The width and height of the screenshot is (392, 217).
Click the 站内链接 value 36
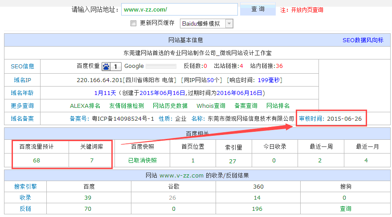point(279,66)
